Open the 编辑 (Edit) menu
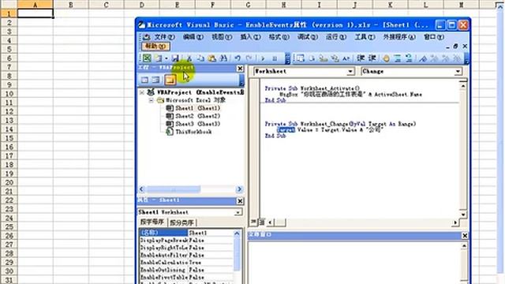This screenshot has width=505, height=284. click(193, 37)
